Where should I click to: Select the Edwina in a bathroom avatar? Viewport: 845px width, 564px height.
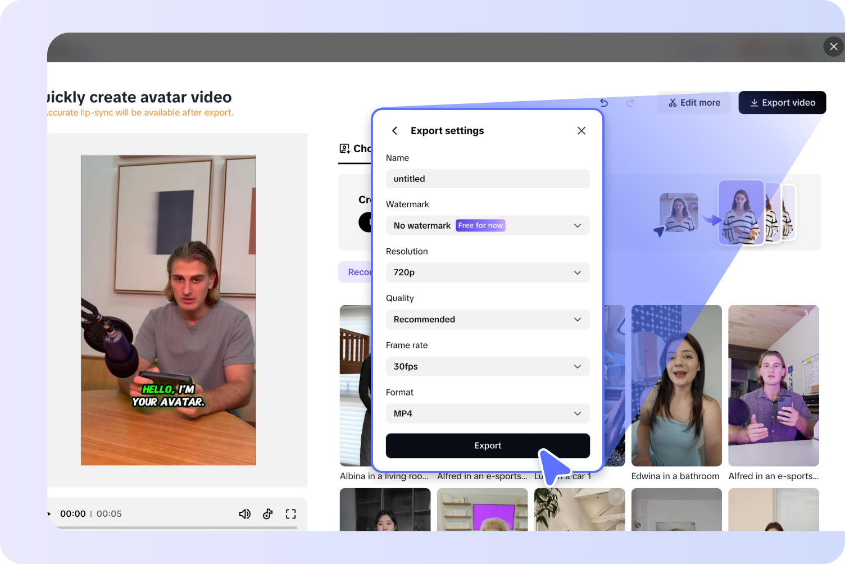click(676, 385)
